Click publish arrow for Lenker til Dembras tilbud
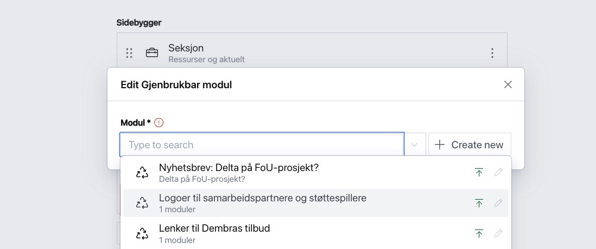Image resolution: width=596 pixels, height=249 pixels. tap(479, 233)
